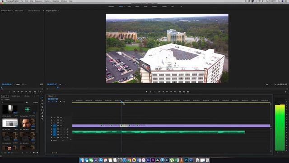
Task: Create a new bin in Project panel
Action: click(x=34, y=153)
